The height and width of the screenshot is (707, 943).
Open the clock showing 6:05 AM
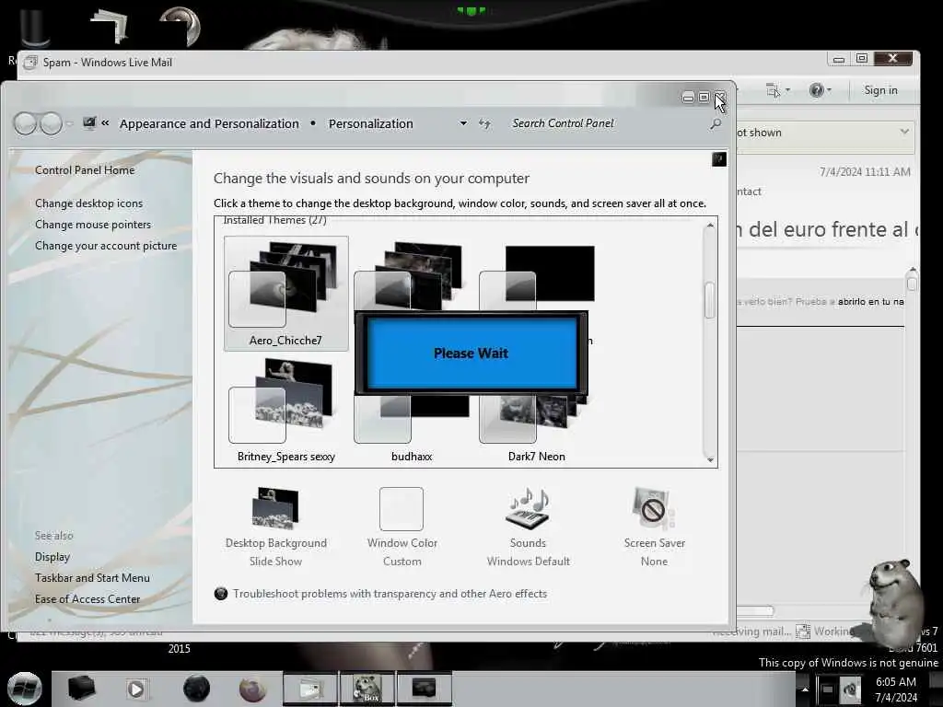click(x=896, y=690)
